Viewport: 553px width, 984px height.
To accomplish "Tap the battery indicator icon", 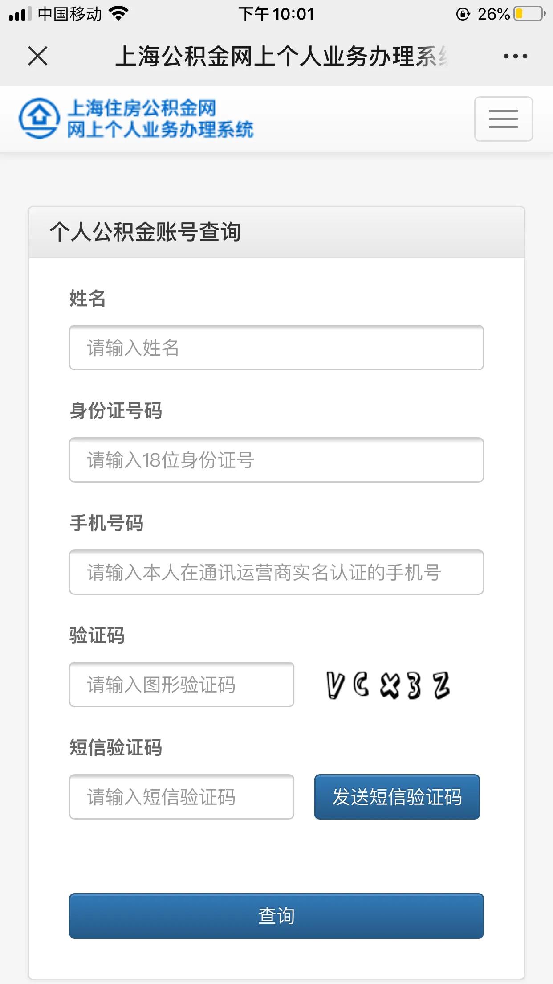I will click(529, 14).
